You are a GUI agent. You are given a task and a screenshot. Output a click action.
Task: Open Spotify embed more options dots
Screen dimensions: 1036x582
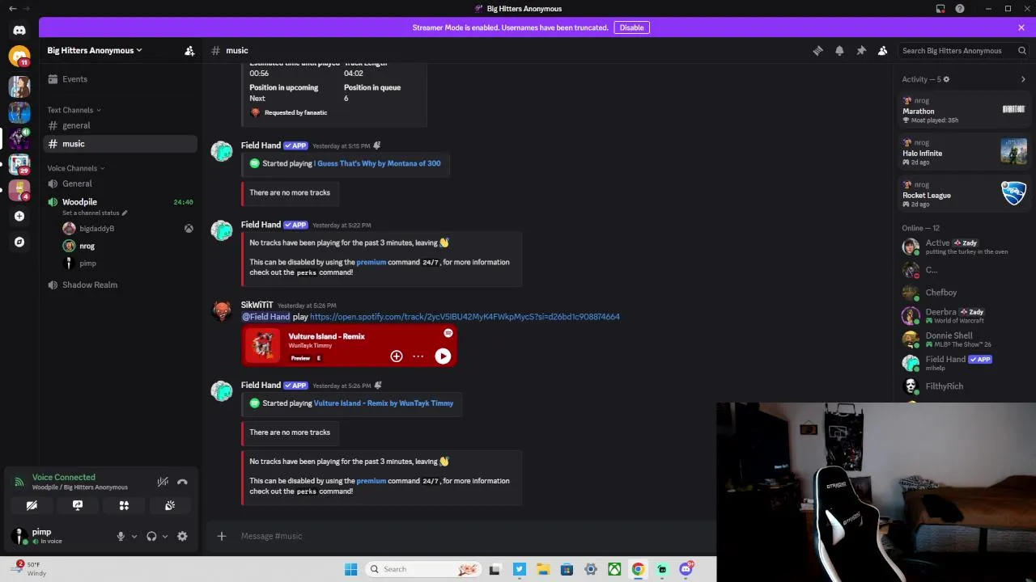point(418,356)
